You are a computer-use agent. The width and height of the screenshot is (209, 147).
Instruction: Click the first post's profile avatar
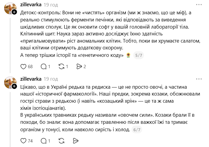10,8
